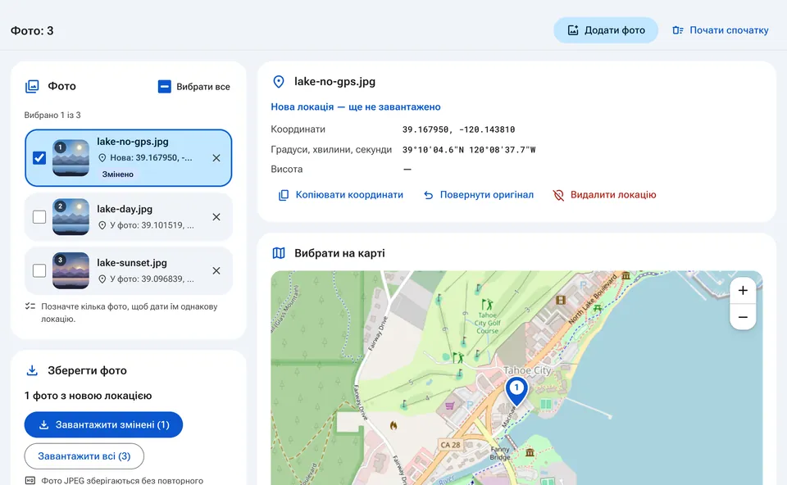Click the 1 фото з новою локацією text
787x485 pixels.
coord(89,396)
